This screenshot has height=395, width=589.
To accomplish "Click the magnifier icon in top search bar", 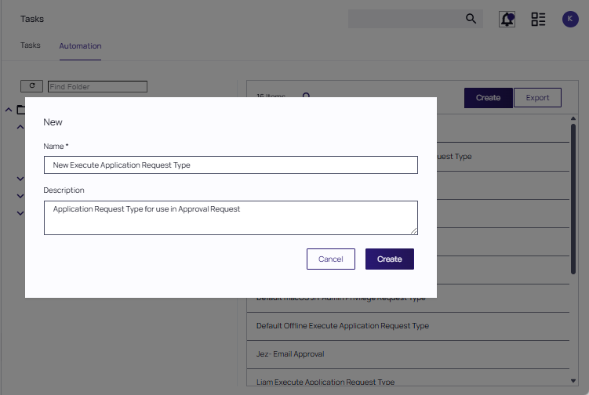I will tap(471, 19).
